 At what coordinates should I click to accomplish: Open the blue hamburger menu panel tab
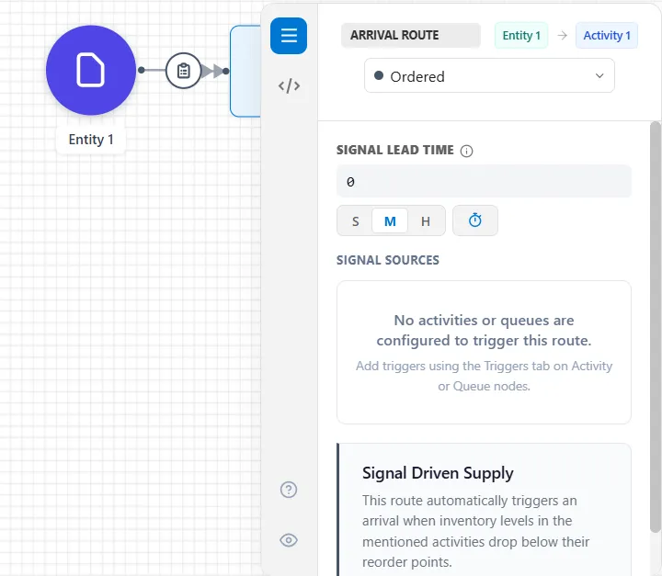(289, 36)
